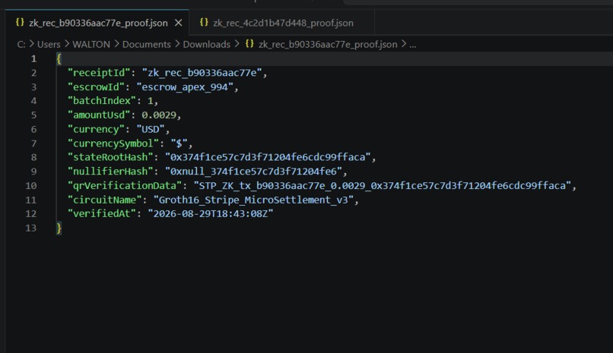Click the "circuitName" key
This screenshot has height=353, width=613.
coord(104,200)
